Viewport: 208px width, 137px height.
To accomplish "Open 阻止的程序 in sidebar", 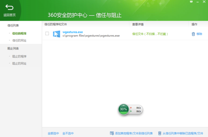I will pyautogui.click(x=19, y=56).
